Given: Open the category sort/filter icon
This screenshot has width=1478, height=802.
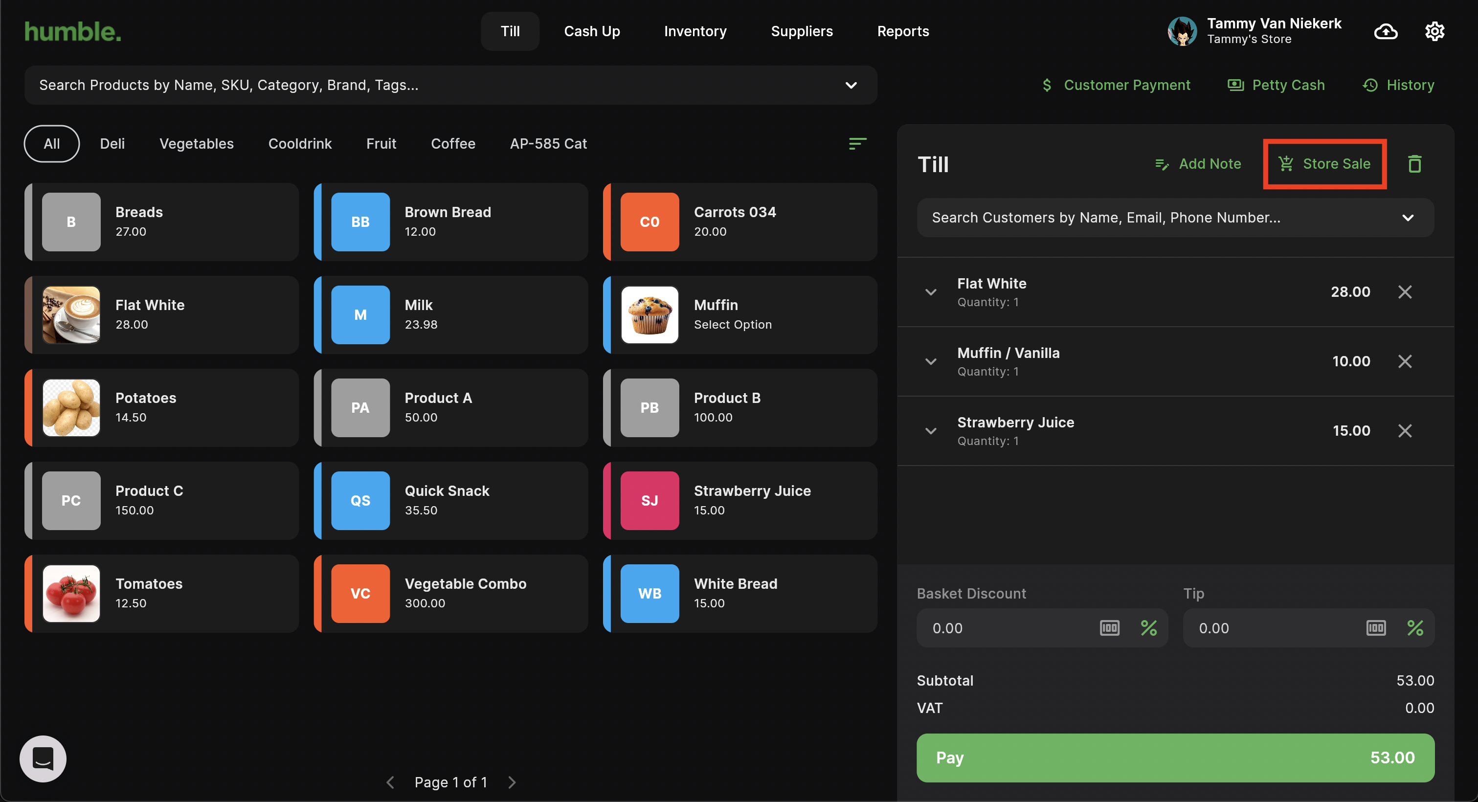Looking at the screenshot, I should coord(857,143).
